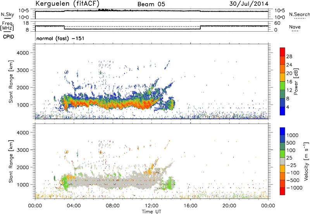Pick the bright blue top segment of Velocity bar

282,131
